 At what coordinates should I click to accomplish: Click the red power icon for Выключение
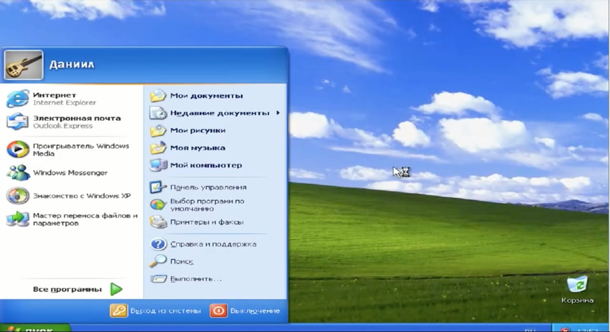218,311
